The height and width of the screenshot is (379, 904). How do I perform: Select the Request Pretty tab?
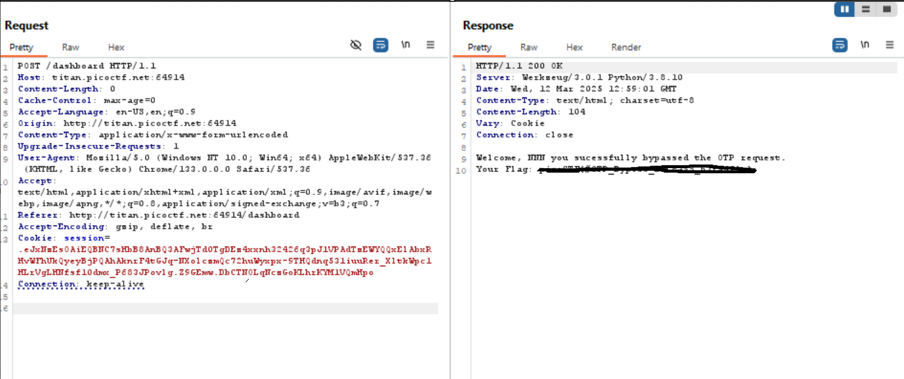(x=21, y=47)
